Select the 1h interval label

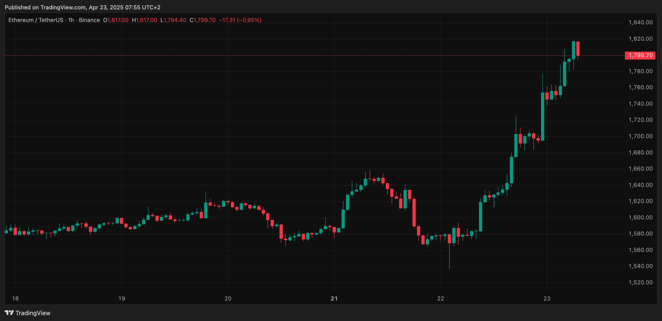(x=71, y=20)
